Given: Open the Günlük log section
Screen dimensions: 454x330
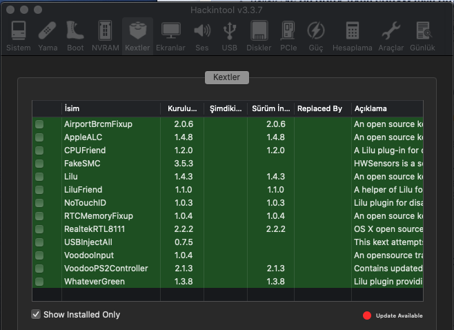Looking at the screenshot, I should click(x=422, y=36).
